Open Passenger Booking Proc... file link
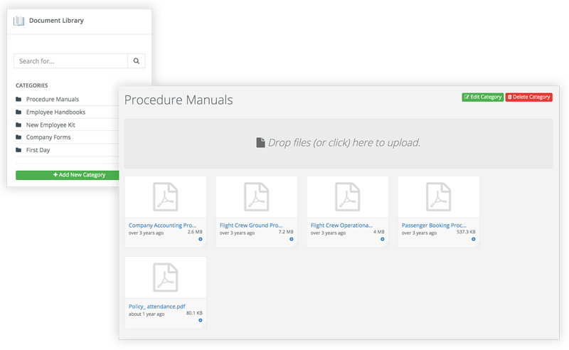 (x=434, y=225)
